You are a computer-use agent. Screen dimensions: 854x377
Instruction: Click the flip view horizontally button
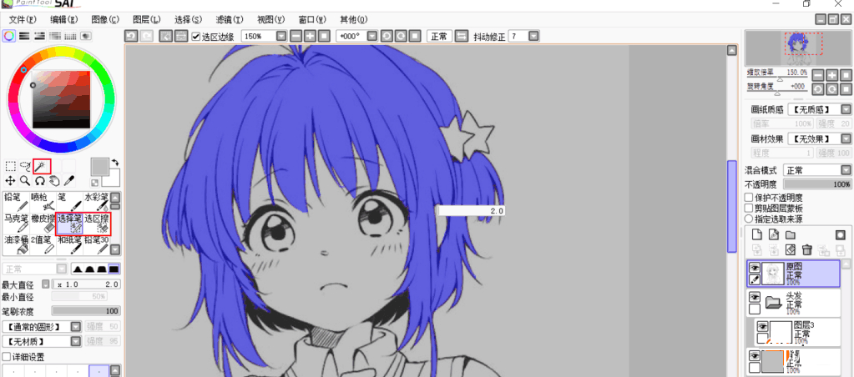pyautogui.click(x=462, y=36)
